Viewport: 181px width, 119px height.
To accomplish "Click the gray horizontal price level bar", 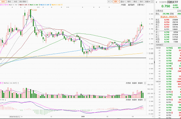I will [x=73, y=58].
